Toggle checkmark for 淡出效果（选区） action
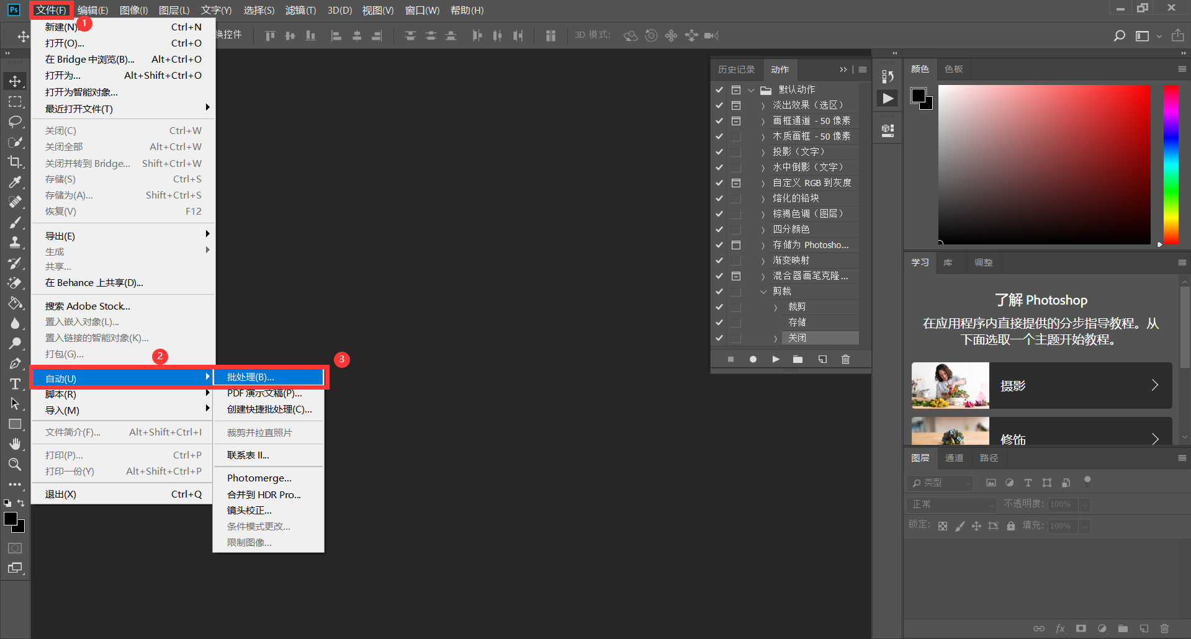Viewport: 1191px width, 639px height. [719, 105]
